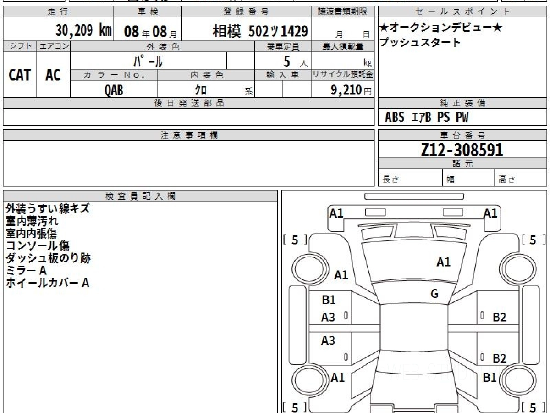Select inspector note 室内薄汚れ

click(32, 221)
